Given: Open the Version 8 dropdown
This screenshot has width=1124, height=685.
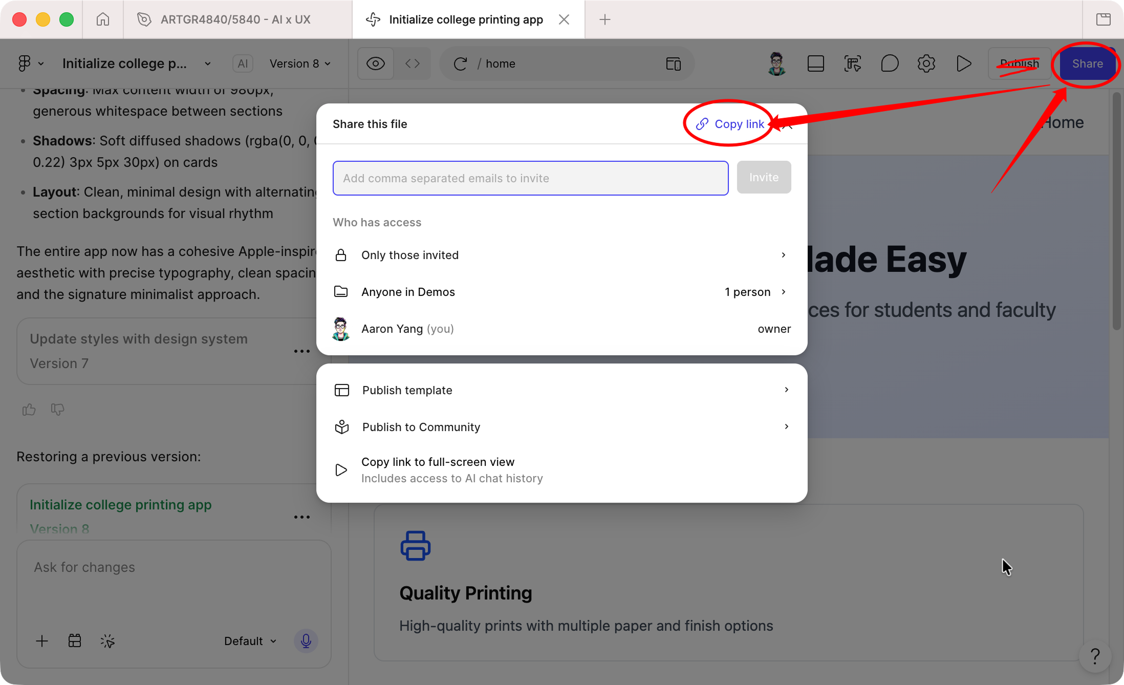Looking at the screenshot, I should pyautogui.click(x=300, y=63).
